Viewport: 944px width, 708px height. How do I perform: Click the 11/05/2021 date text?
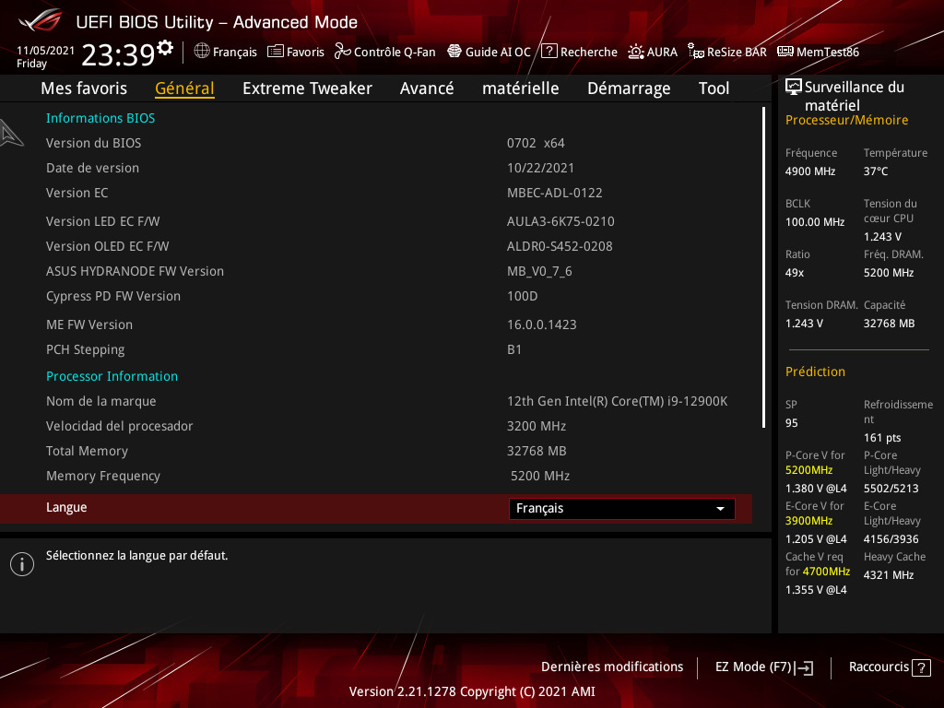[x=46, y=51]
